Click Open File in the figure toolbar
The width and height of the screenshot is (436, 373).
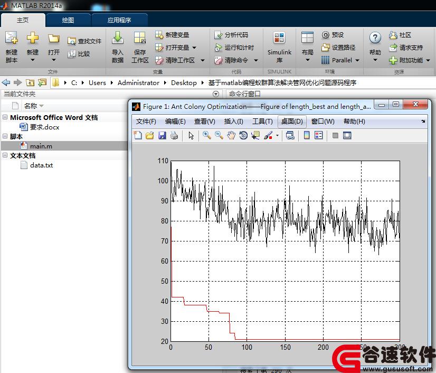pyautogui.click(x=150, y=136)
